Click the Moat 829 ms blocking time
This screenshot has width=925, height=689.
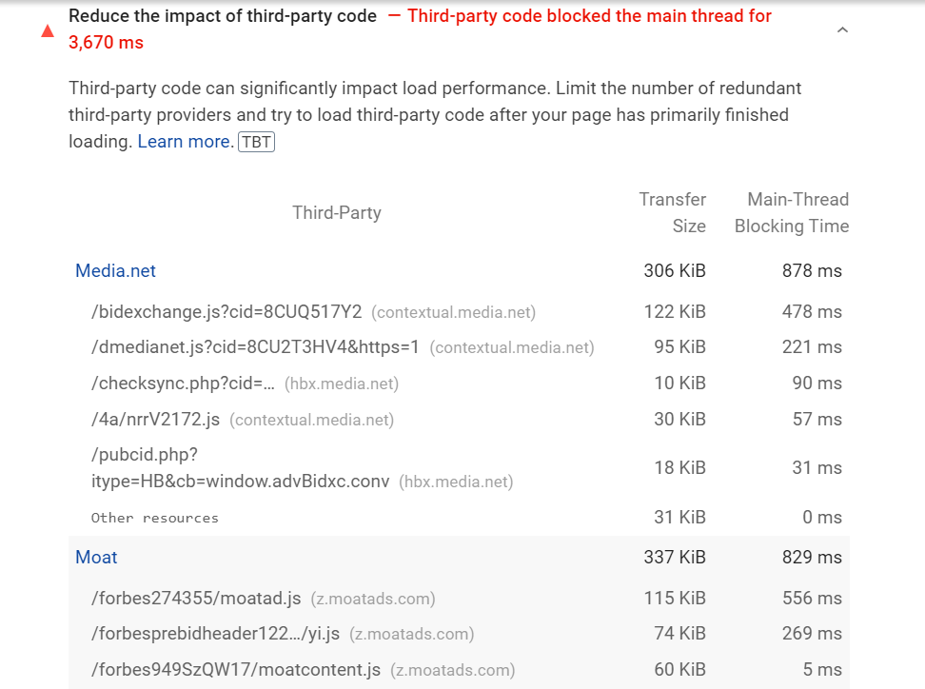(x=812, y=558)
